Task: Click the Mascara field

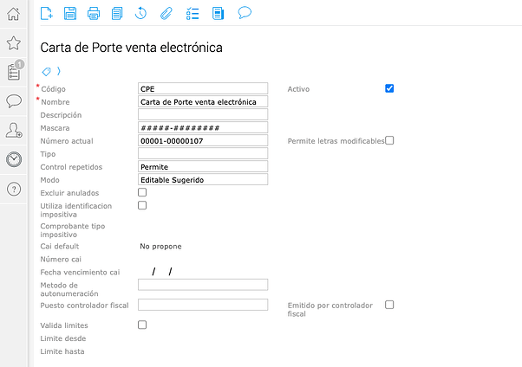Action: [x=203, y=127]
